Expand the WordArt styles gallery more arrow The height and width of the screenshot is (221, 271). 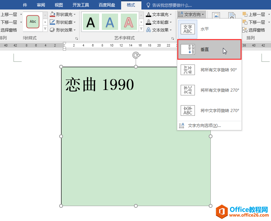coord(141,29)
